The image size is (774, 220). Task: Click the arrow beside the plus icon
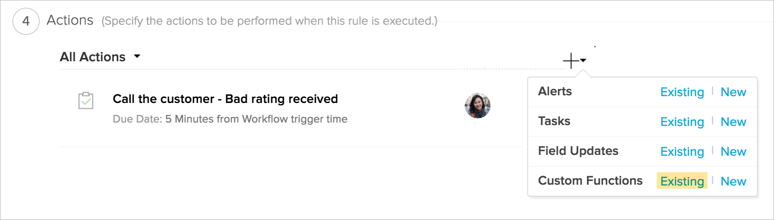tap(583, 60)
